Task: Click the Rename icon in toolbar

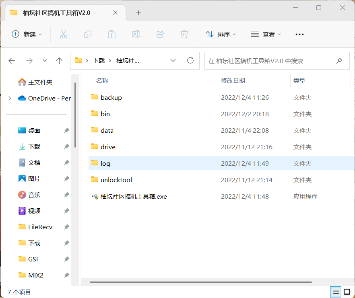Action: click(136, 34)
